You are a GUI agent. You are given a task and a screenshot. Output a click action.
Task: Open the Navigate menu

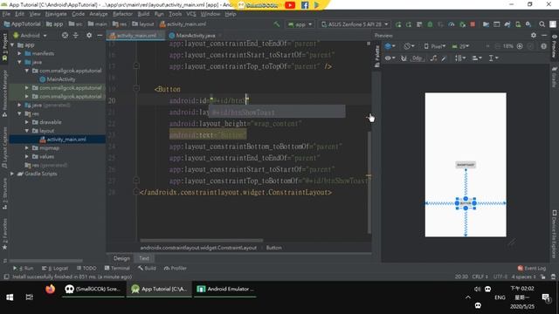click(x=56, y=14)
